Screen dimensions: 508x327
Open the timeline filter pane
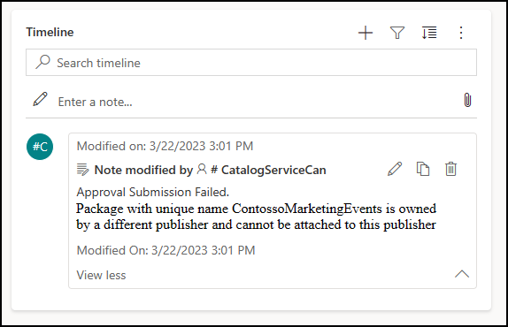pos(397,33)
